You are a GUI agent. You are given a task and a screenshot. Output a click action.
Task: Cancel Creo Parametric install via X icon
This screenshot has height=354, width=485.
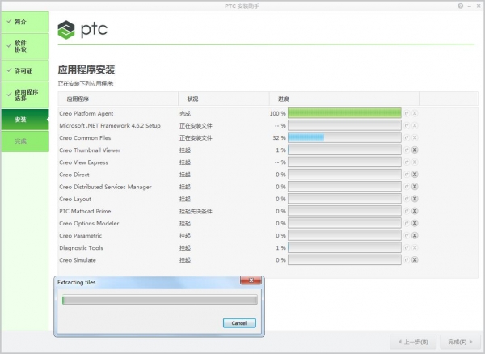(415, 235)
